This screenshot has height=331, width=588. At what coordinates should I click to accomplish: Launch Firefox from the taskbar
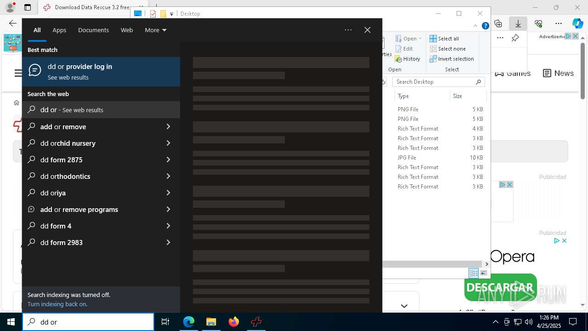pos(234,322)
